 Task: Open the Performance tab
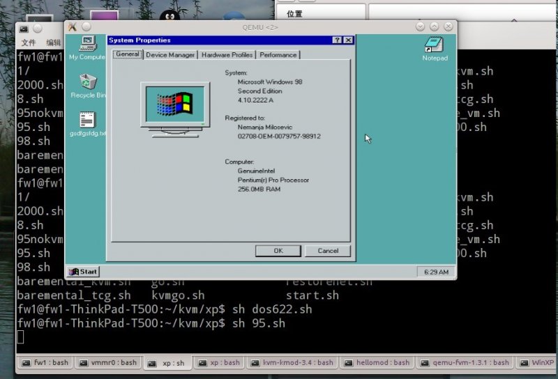[278, 55]
